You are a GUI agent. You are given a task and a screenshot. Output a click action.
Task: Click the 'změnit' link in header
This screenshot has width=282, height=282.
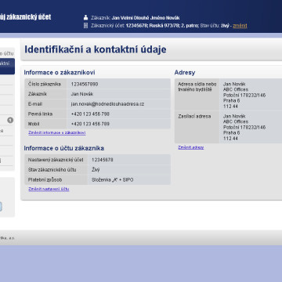click(x=240, y=26)
